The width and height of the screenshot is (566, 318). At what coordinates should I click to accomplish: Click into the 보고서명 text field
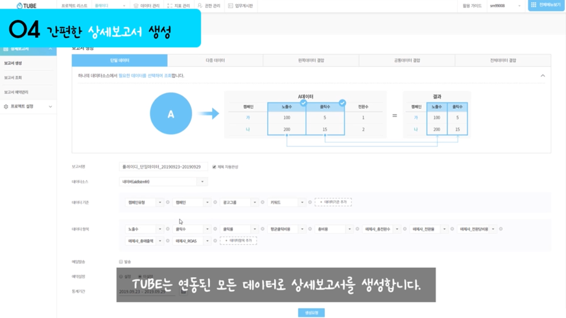[x=163, y=167]
